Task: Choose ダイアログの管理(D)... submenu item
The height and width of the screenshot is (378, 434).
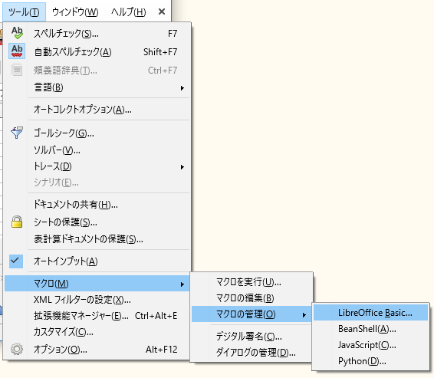Action: 252,353
